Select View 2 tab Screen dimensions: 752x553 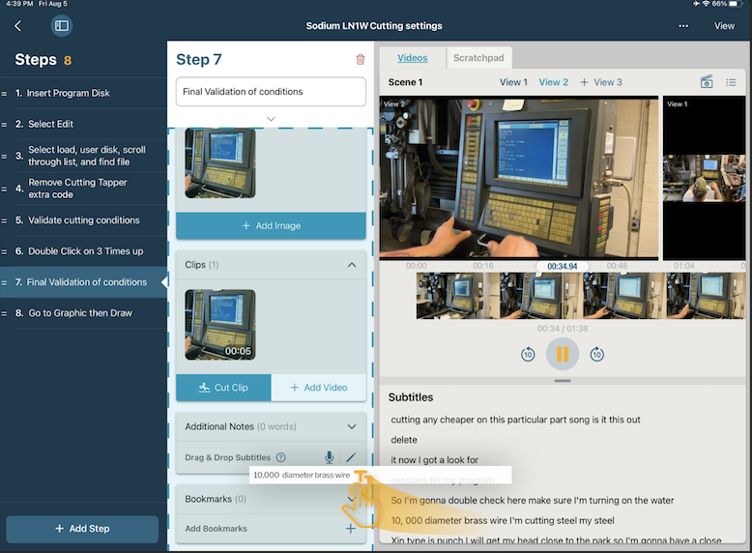coord(554,82)
